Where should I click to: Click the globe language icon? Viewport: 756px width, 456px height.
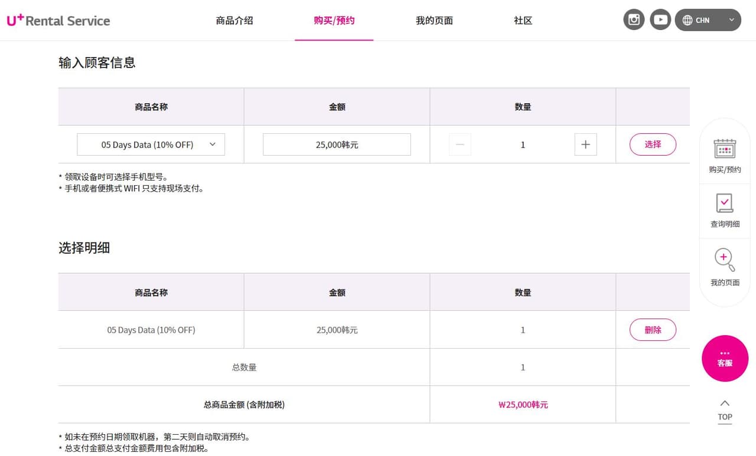tap(687, 20)
